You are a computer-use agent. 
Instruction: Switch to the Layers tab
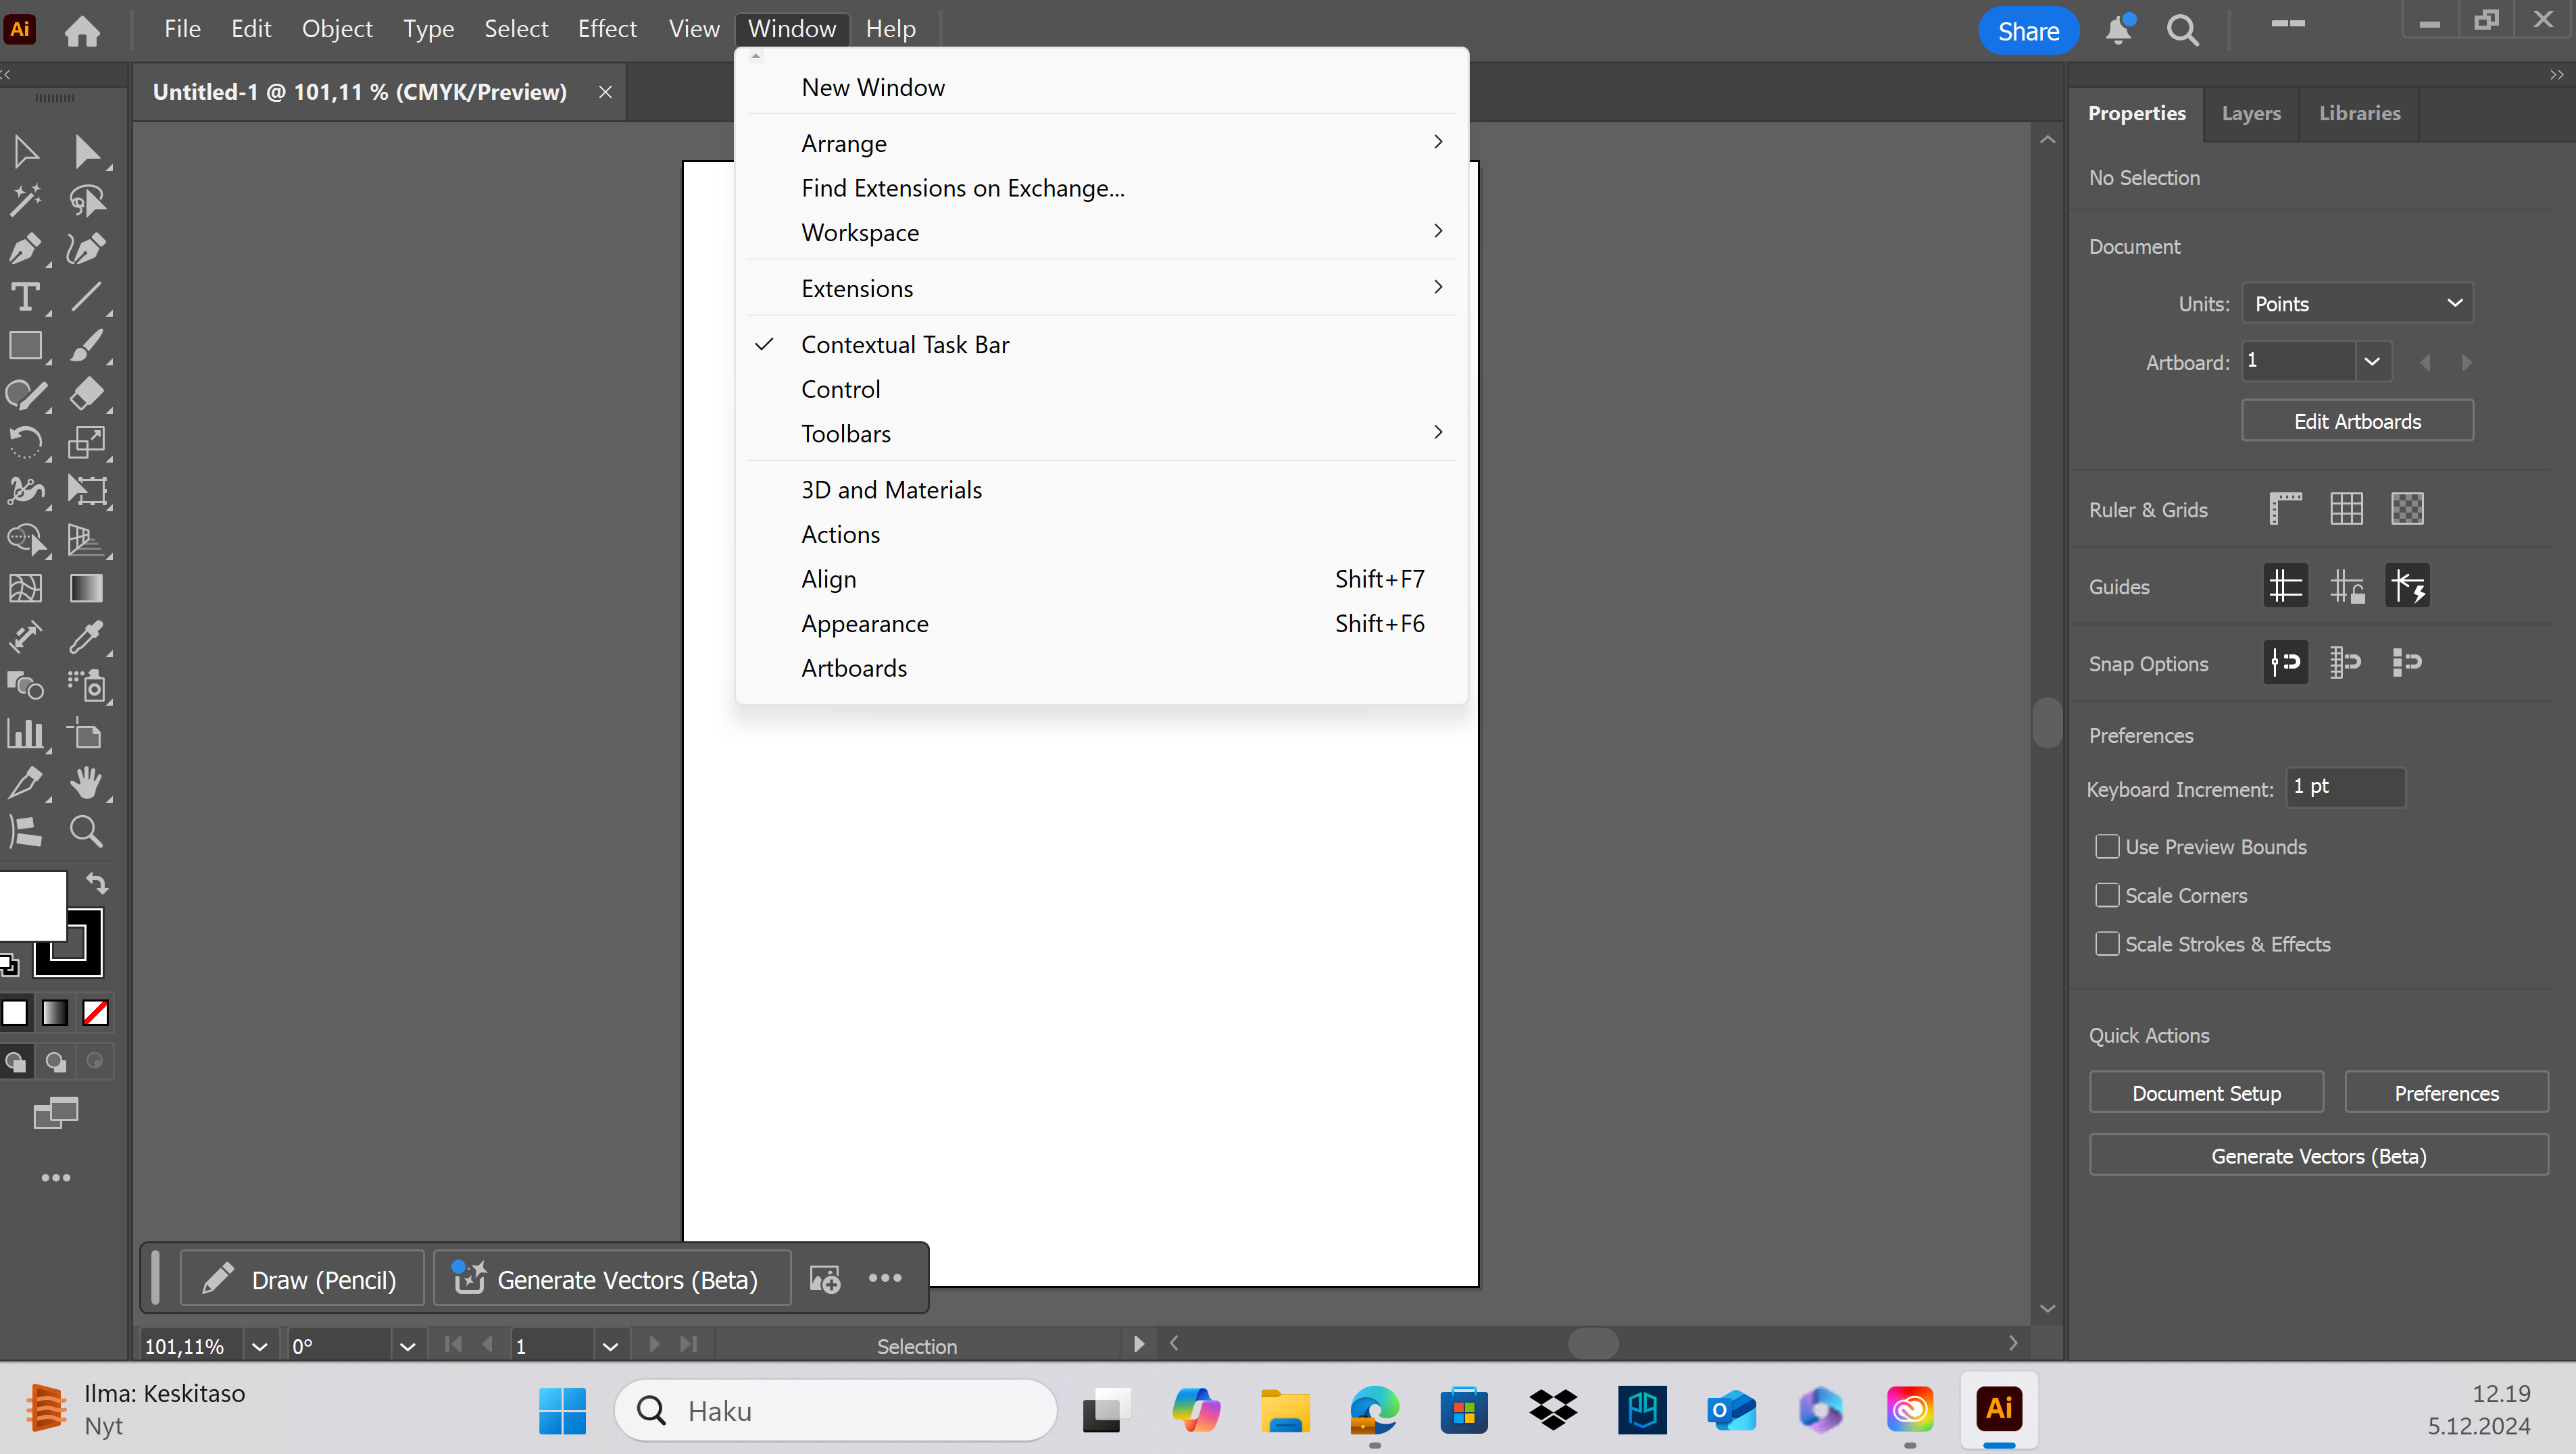click(x=2250, y=113)
